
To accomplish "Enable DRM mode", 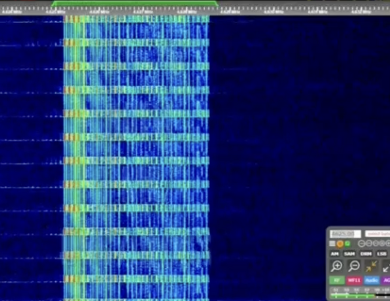I will pos(365,254).
